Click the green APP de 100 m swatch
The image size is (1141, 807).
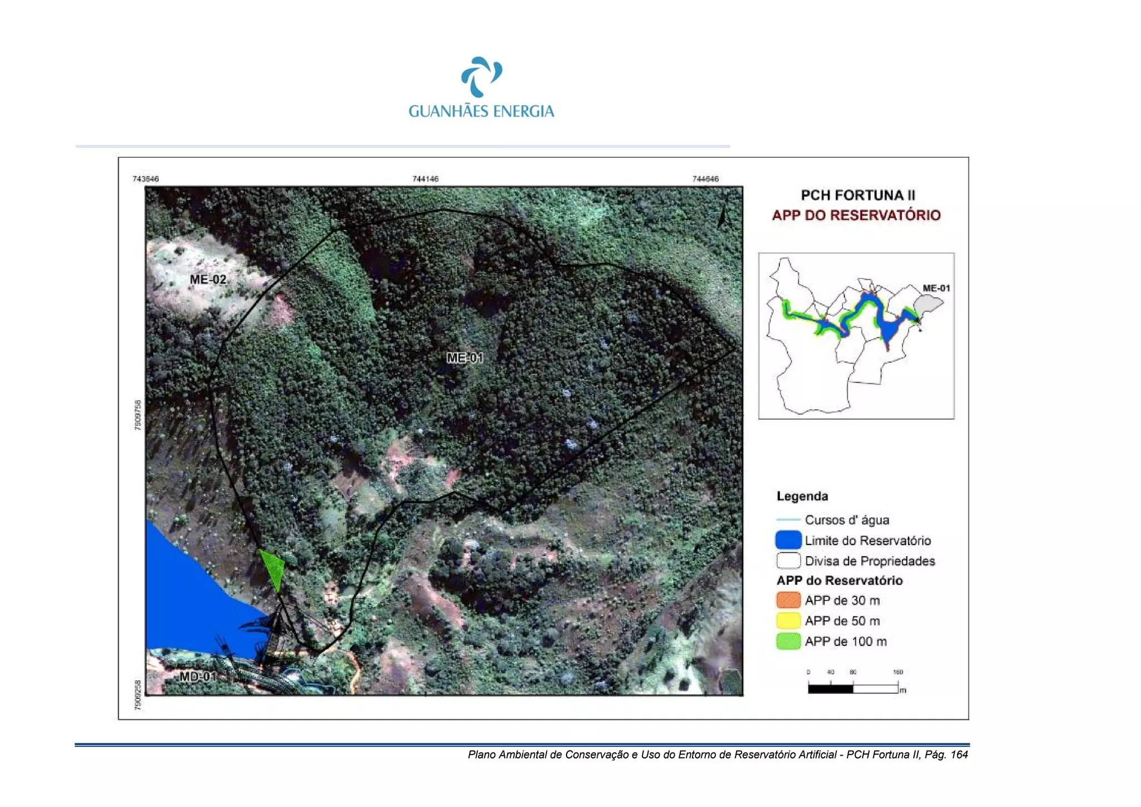[788, 641]
